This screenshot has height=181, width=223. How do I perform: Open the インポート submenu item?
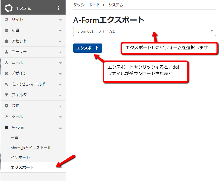(x=20, y=157)
